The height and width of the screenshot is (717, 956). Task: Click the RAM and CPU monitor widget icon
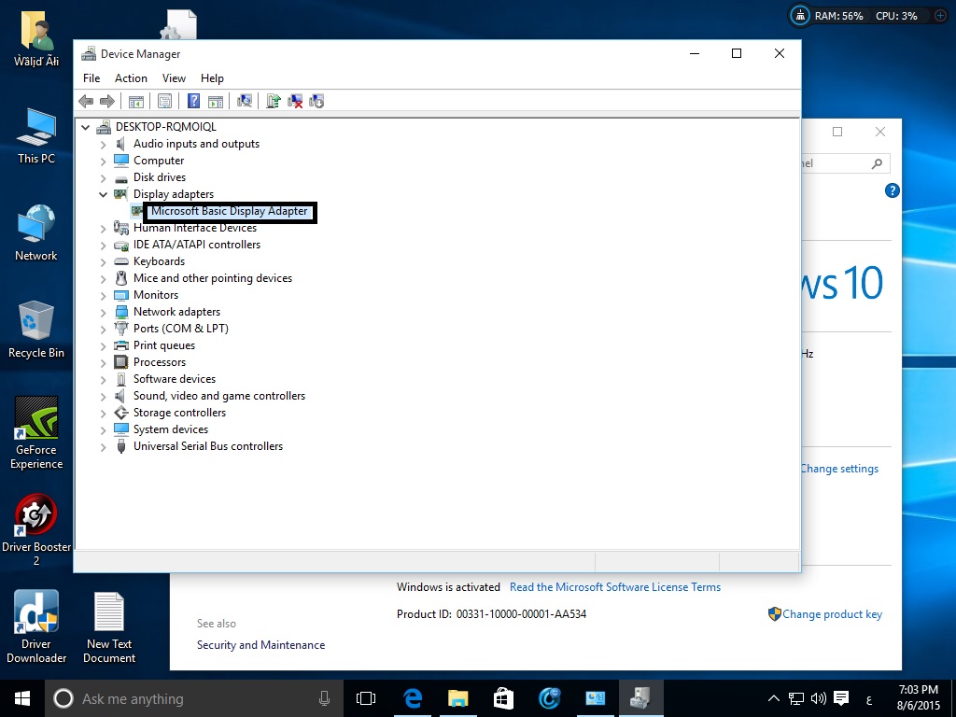[x=799, y=16]
